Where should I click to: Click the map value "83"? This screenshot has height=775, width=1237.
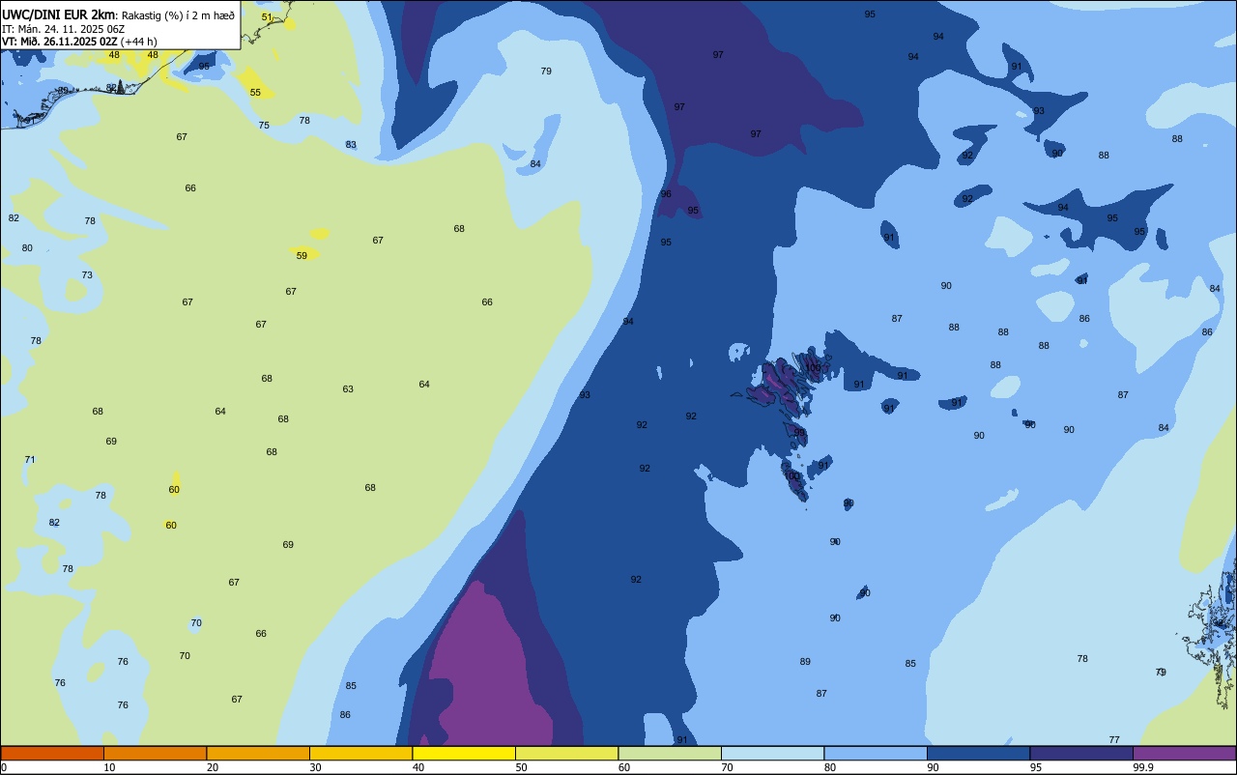(x=351, y=145)
